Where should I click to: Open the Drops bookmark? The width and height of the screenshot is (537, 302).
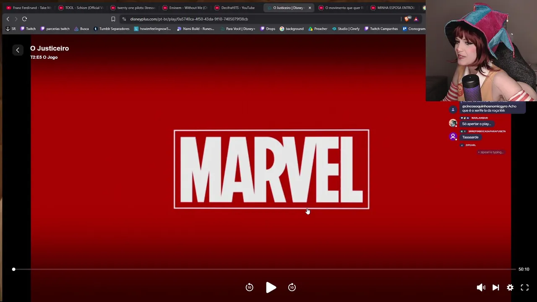point(268,29)
